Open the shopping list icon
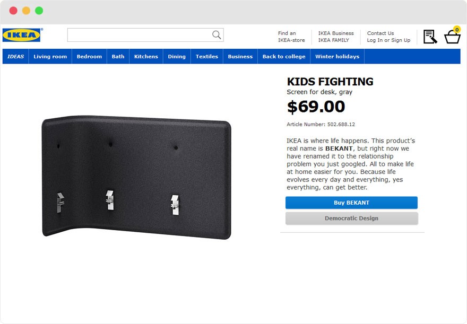This screenshot has height=324, width=467. pyautogui.click(x=430, y=37)
